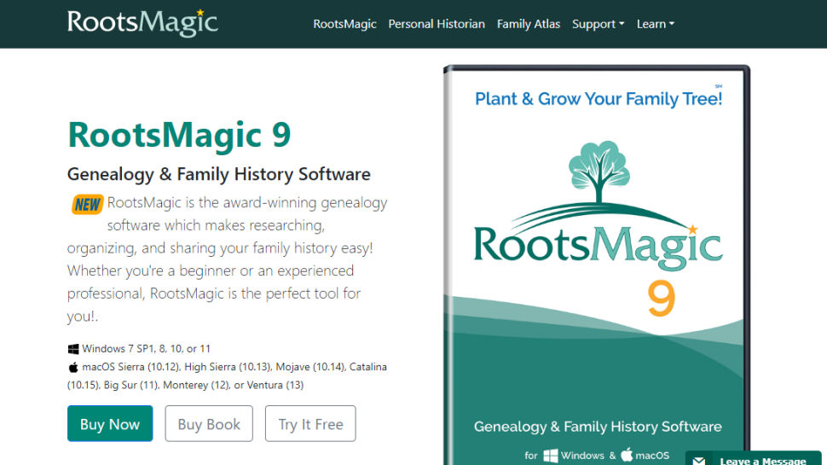Click the Buy Book button

(209, 423)
